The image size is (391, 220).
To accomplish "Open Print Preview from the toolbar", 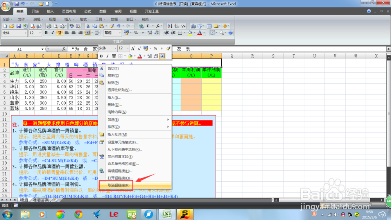I will tap(56, 26).
